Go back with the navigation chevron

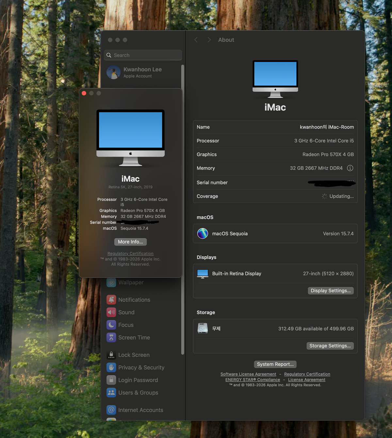[x=196, y=40]
